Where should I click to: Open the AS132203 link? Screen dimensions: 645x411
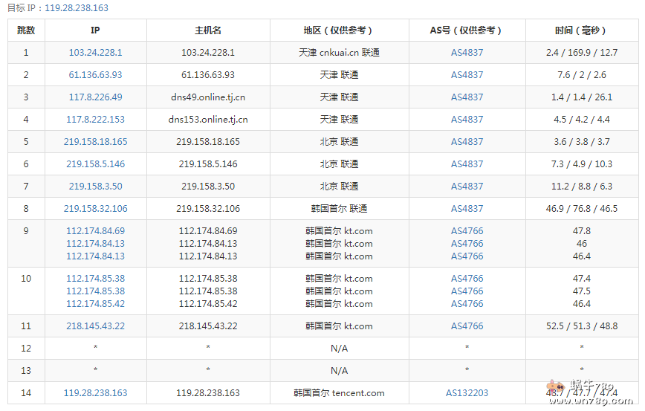(467, 393)
